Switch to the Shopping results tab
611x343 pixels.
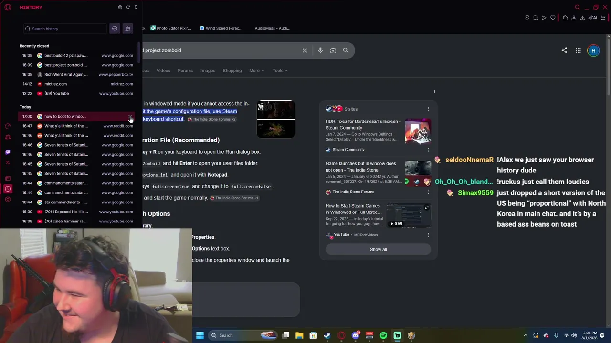point(232,71)
